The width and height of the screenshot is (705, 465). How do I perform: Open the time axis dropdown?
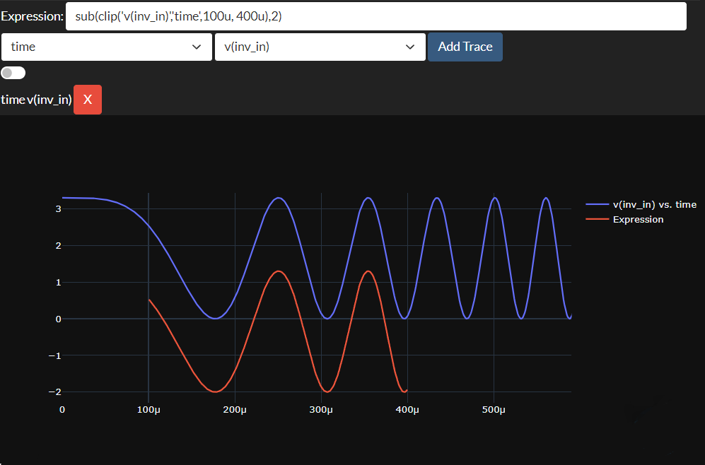tap(106, 47)
